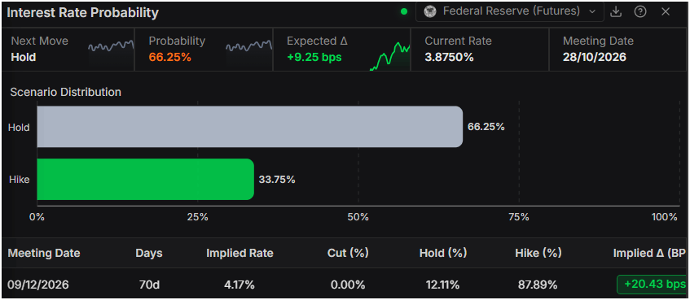This screenshot has width=690, height=300.
Task: Click the 4.17% implied rate cell
Action: [240, 285]
